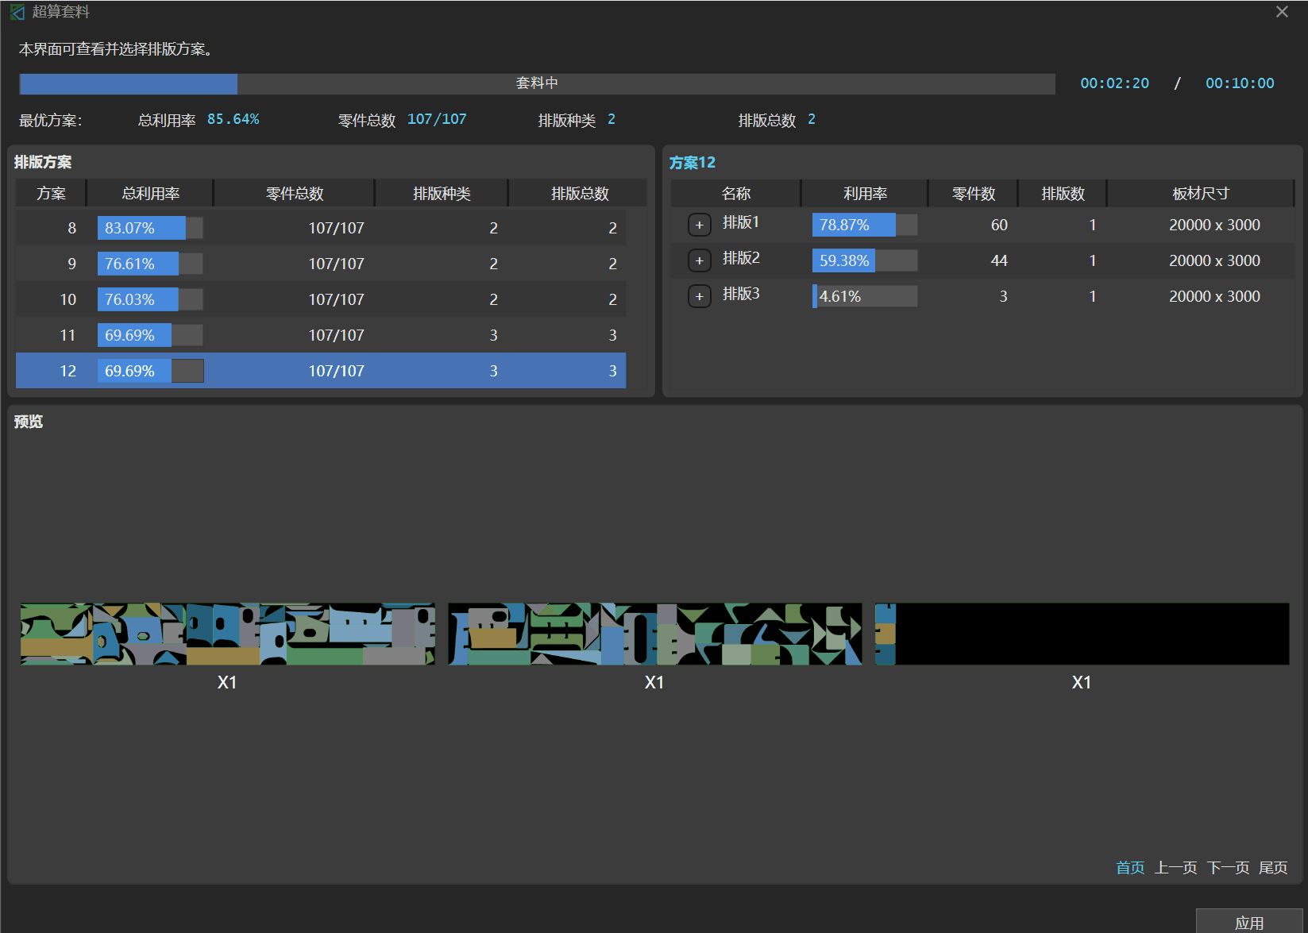Click the 超算套料 app logo icon
The width and height of the screenshot is (1308, 933).
(x=17, y=12)
